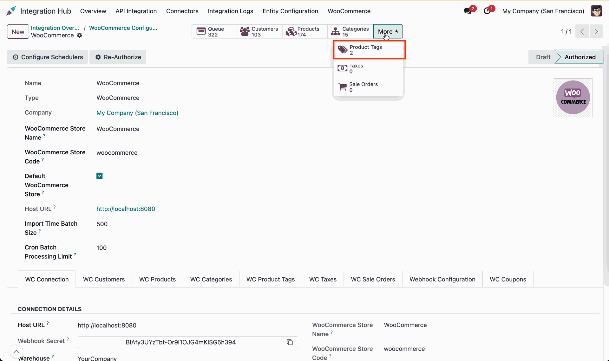The height and width of the screenshot is (361, 609).
Task: Click the Name field value WooCommerce
Action: coord(118,83)
